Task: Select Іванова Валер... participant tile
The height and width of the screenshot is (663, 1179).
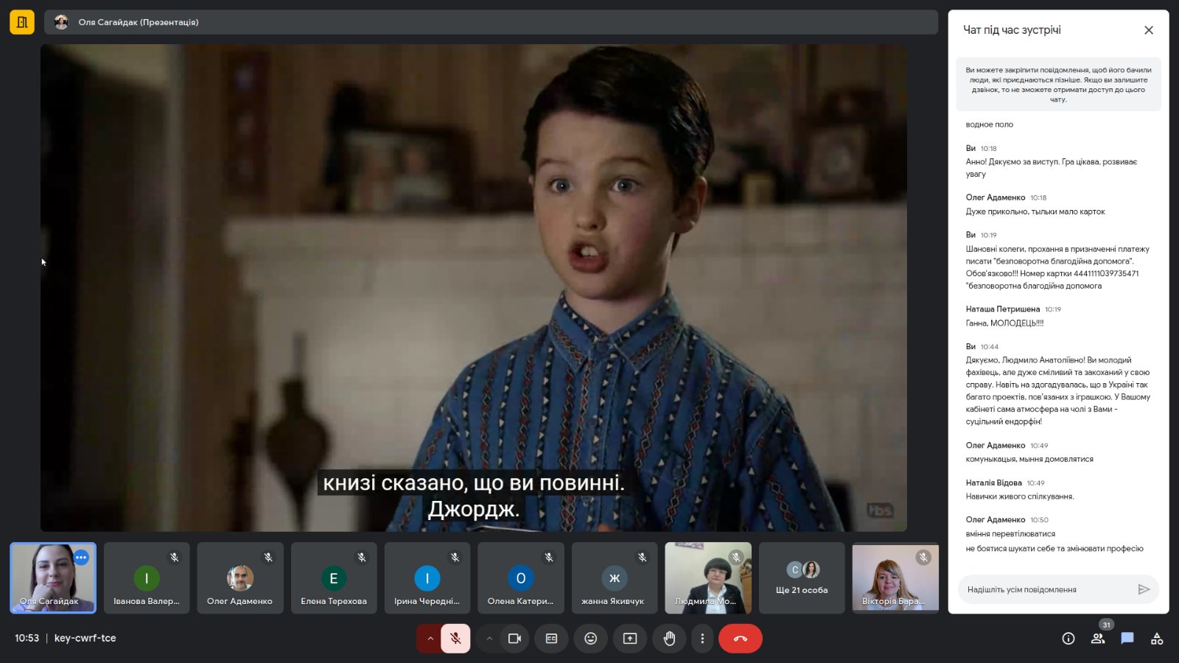Action: 147,578
